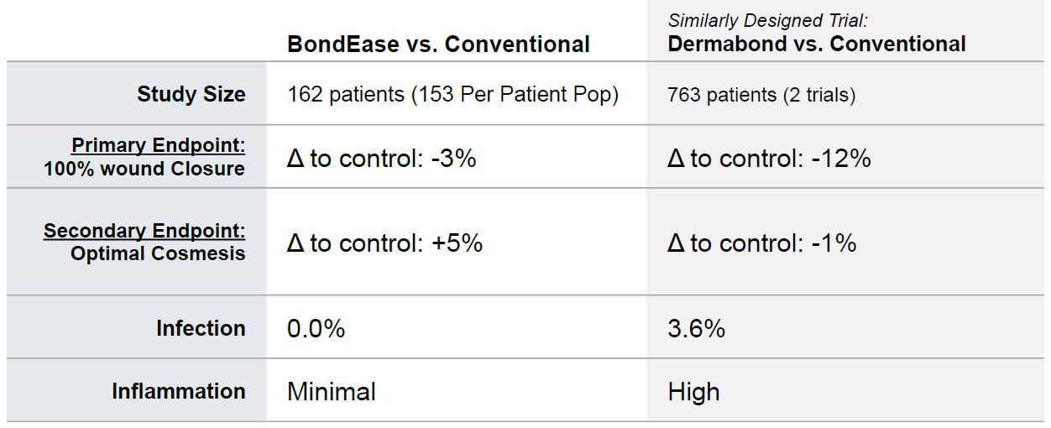1051x428 pixels.
Task: Click the underlined Primary Endpoint label
Action: pyautogui.click(x=158, y=145)
